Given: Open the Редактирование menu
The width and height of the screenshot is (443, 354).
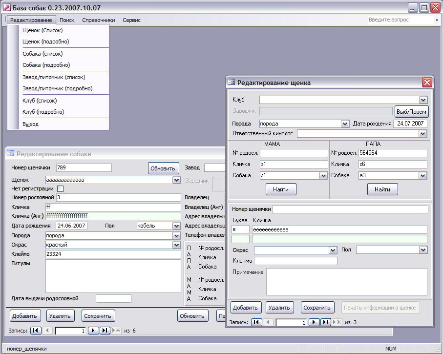Looking at the screenshot, I should tap(31, 20).
